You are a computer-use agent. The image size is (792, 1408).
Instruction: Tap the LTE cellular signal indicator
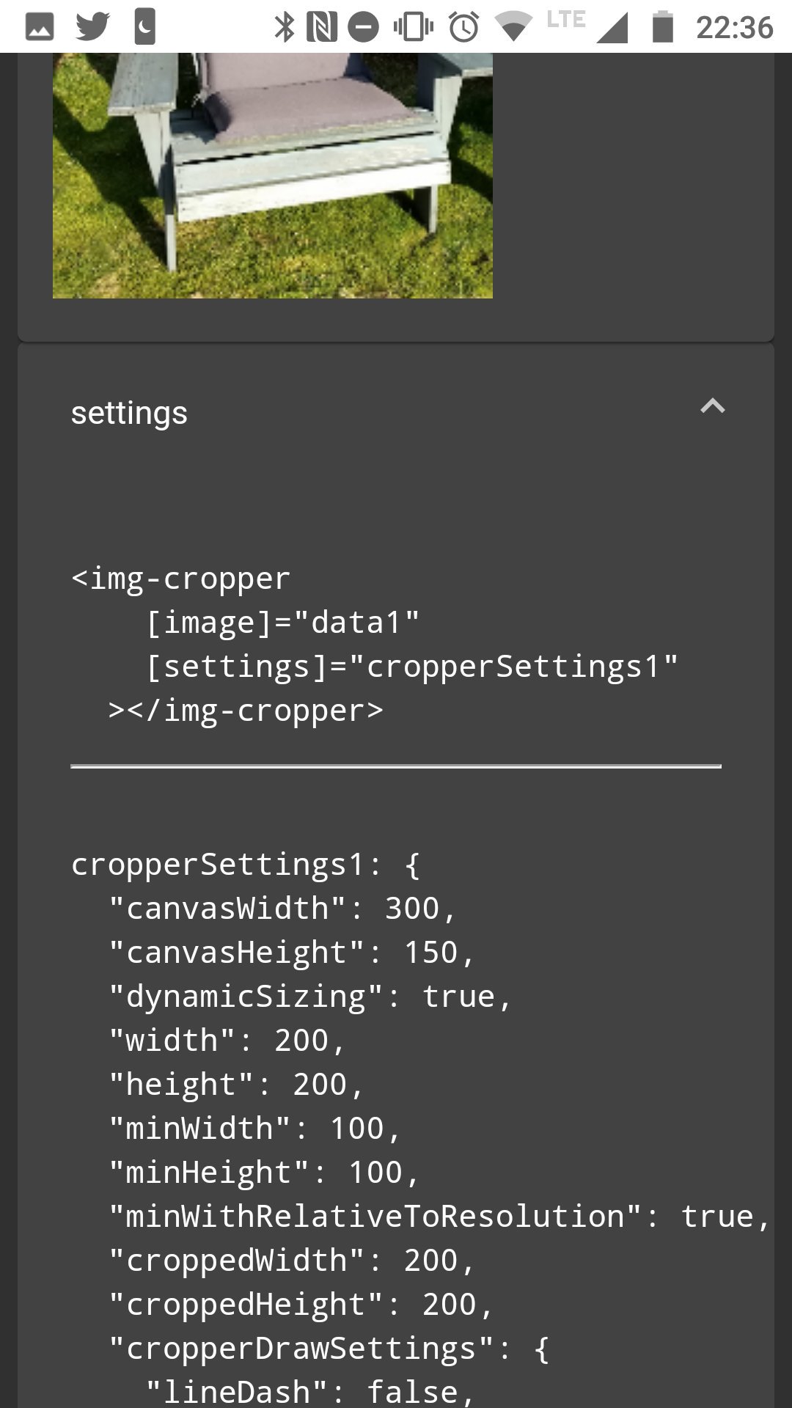coord(587,26)
